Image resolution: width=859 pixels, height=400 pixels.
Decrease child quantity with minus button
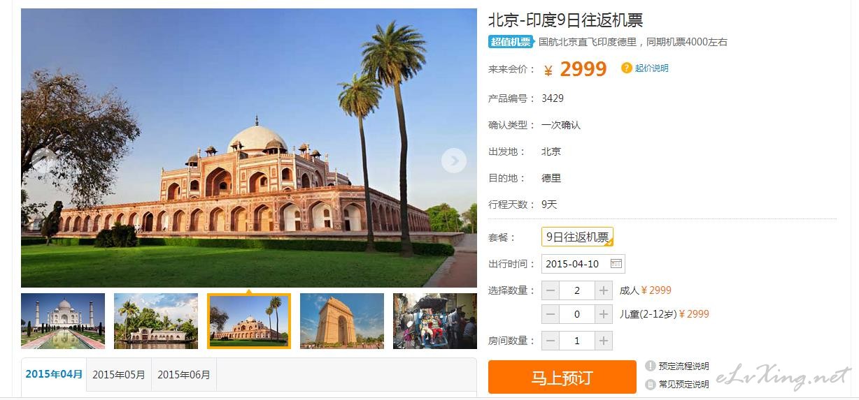[551, 314]
